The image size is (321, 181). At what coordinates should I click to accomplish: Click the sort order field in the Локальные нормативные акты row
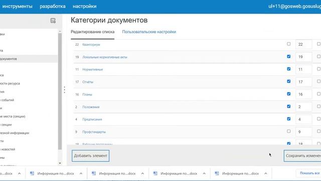(304, 57)
